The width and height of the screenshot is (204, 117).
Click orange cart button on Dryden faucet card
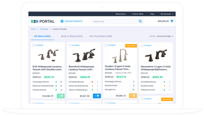coord(133,95)
